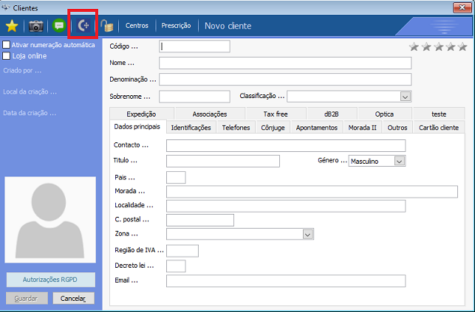Open the Expedição tab
Screen dimensions: 475x312
click(x=141, y=114)
